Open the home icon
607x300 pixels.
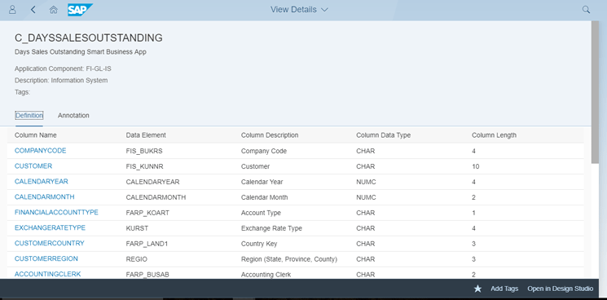tap(54, 10)
